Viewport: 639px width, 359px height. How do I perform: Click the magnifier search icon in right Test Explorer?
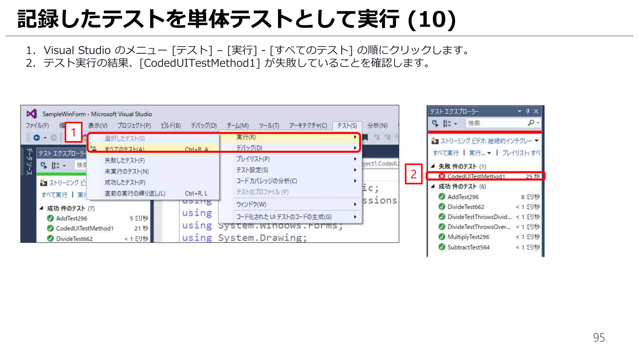click(x=531, y=123)
